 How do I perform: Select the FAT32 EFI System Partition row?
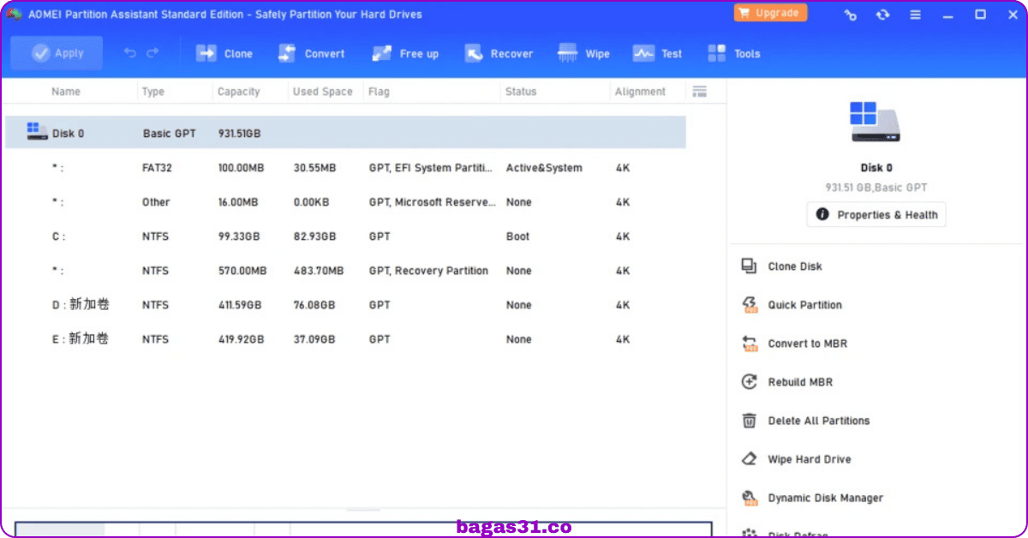[x=346, y=168]
